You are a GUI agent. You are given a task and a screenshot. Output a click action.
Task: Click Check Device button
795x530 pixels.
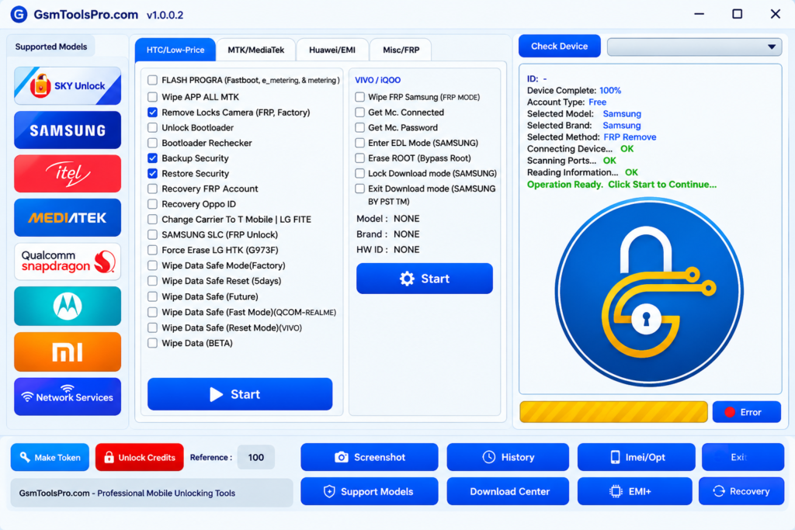point(559,46)
